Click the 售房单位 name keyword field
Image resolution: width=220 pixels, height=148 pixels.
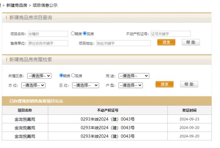[48, 43]
